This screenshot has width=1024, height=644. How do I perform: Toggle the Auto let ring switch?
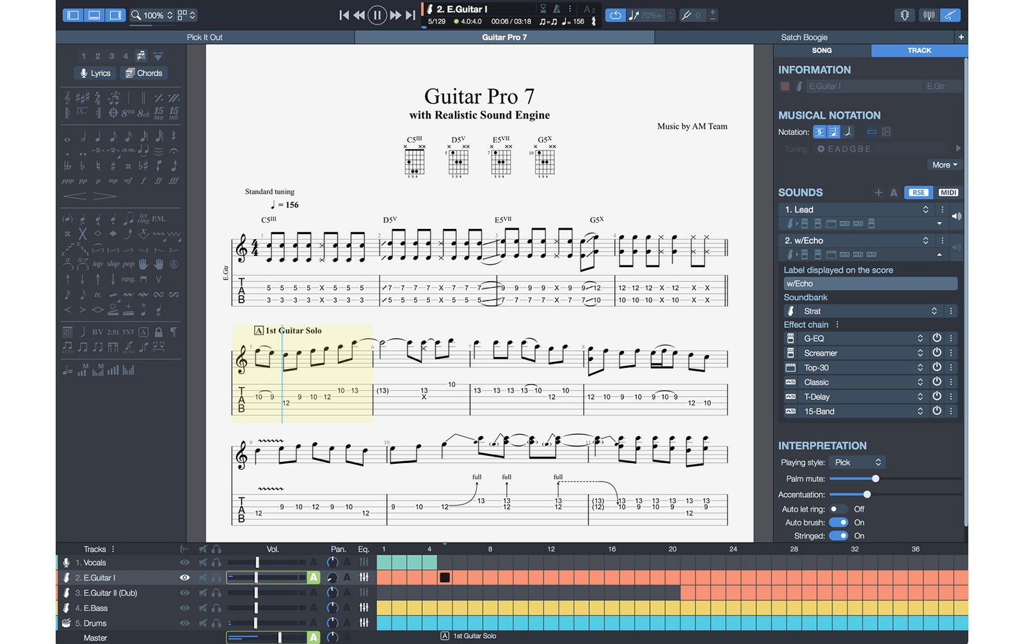pyautogui.click(x=838, y=509)
